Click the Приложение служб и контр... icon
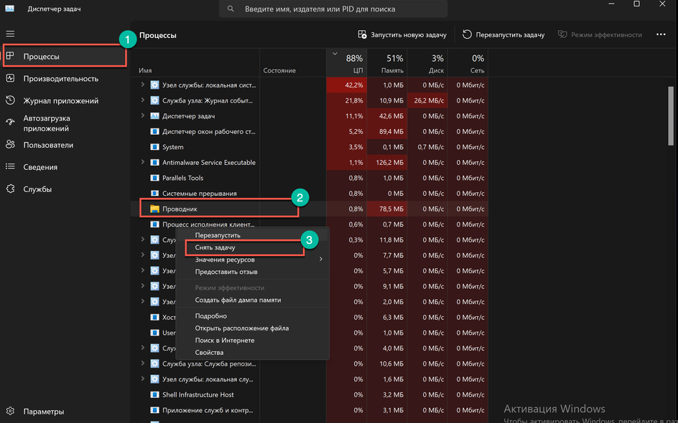This screenshot has width=678, height=423. tap(154, 410)
